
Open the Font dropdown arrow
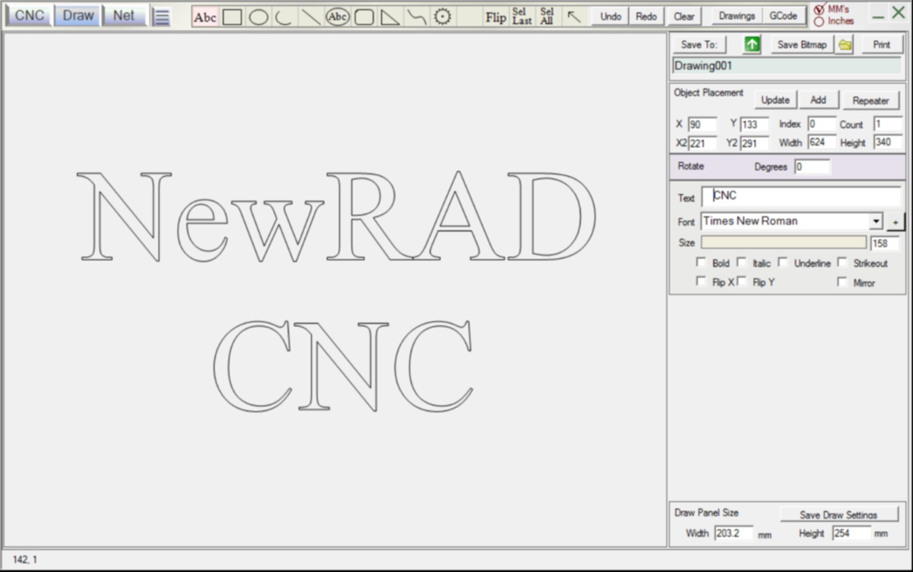pos(876,221)
